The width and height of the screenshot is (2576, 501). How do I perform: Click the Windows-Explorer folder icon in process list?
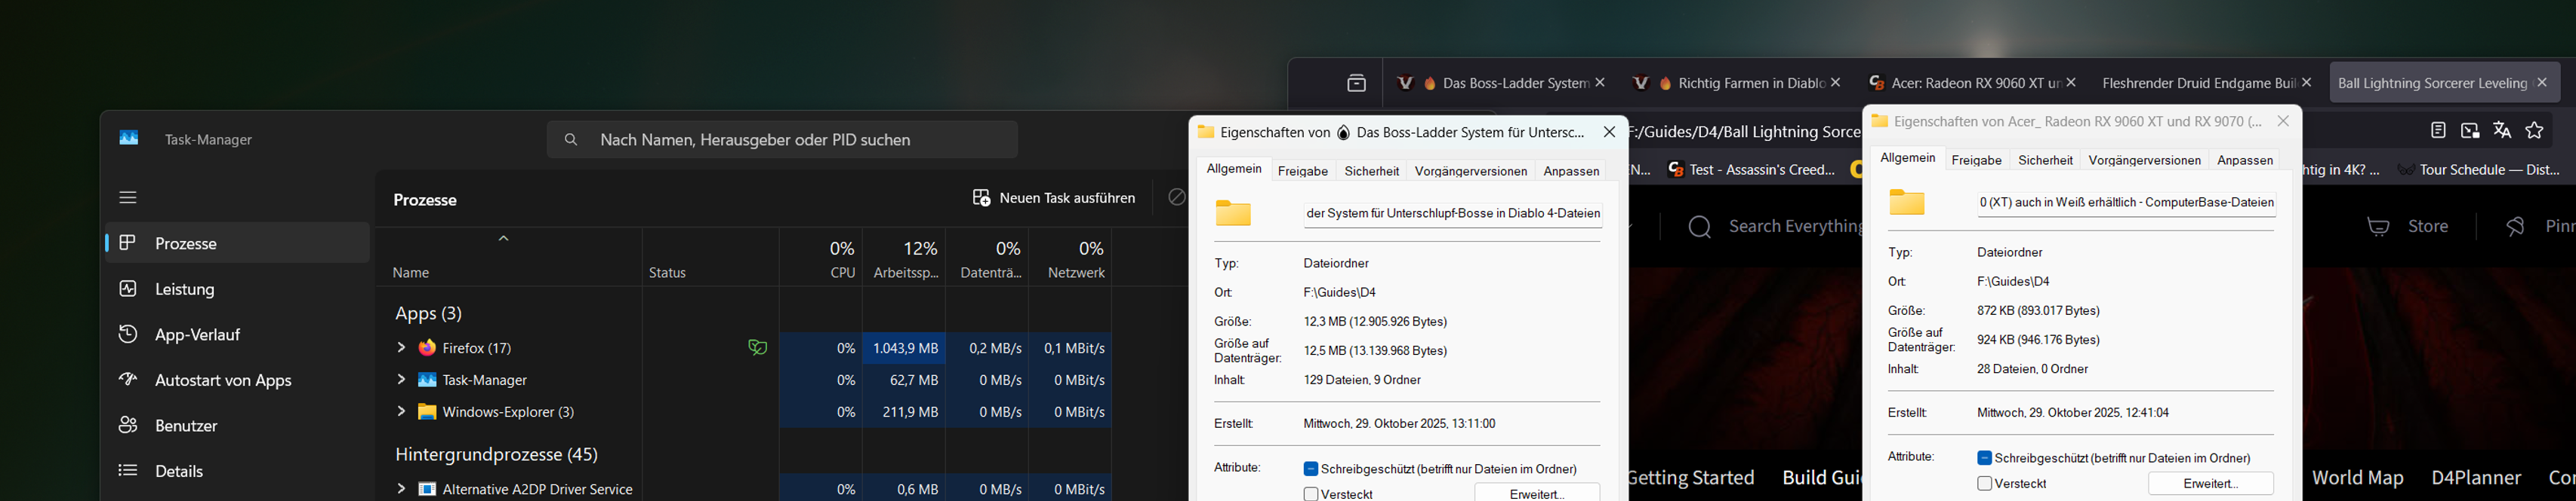pos(427,411)
